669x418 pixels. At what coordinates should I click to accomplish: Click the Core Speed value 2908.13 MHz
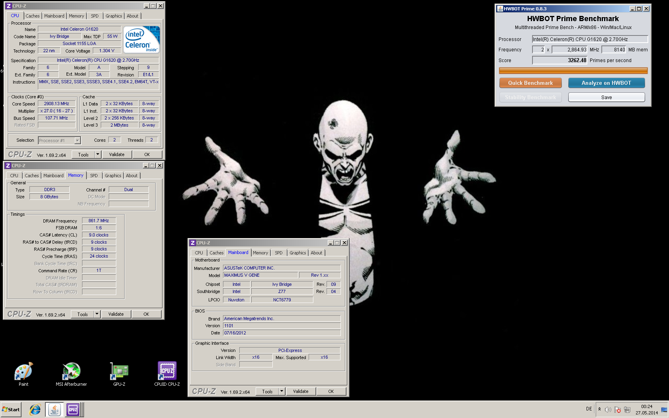[57, 104]
